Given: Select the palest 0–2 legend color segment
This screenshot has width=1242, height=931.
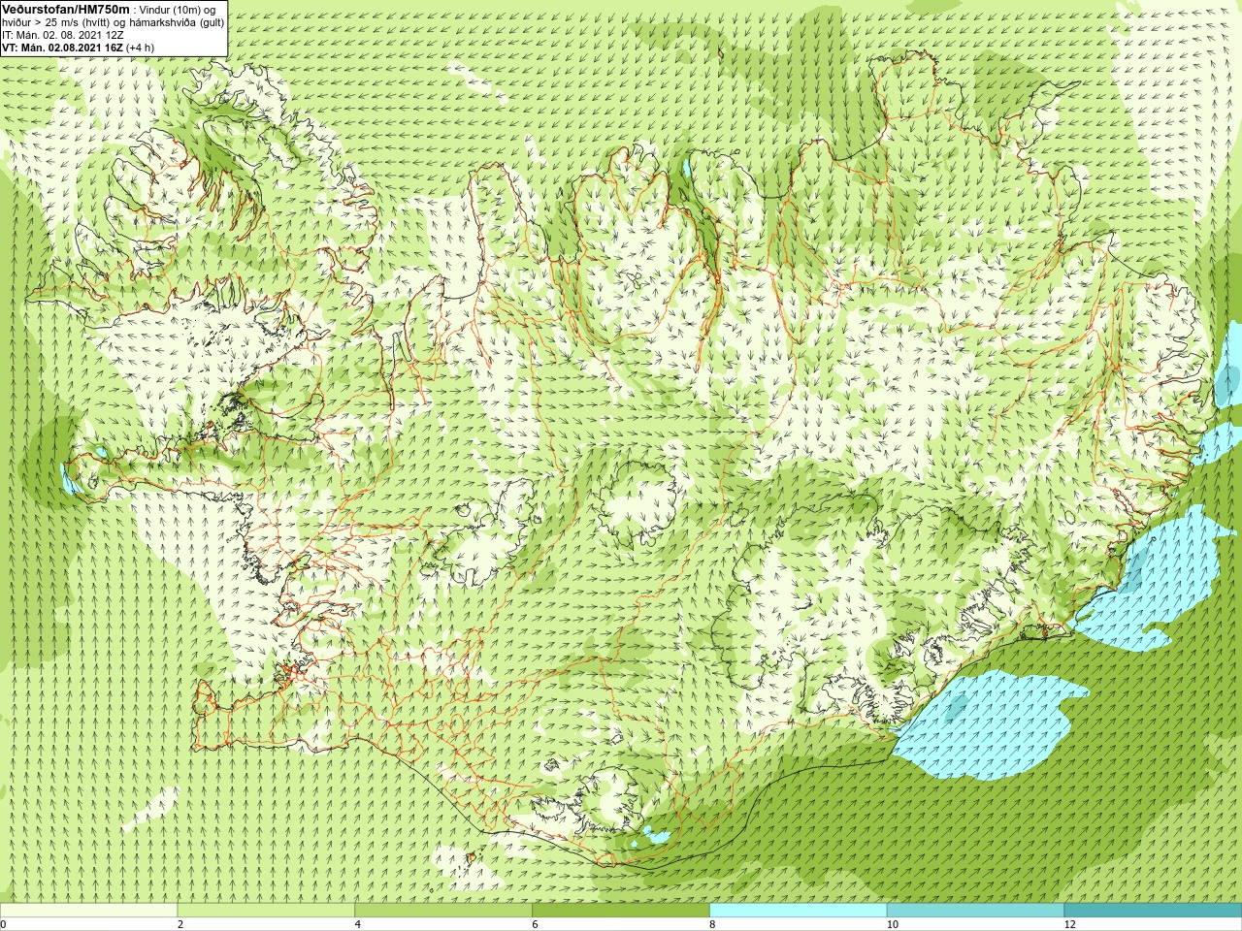Looking at the screenshot, I should [89, 911].
